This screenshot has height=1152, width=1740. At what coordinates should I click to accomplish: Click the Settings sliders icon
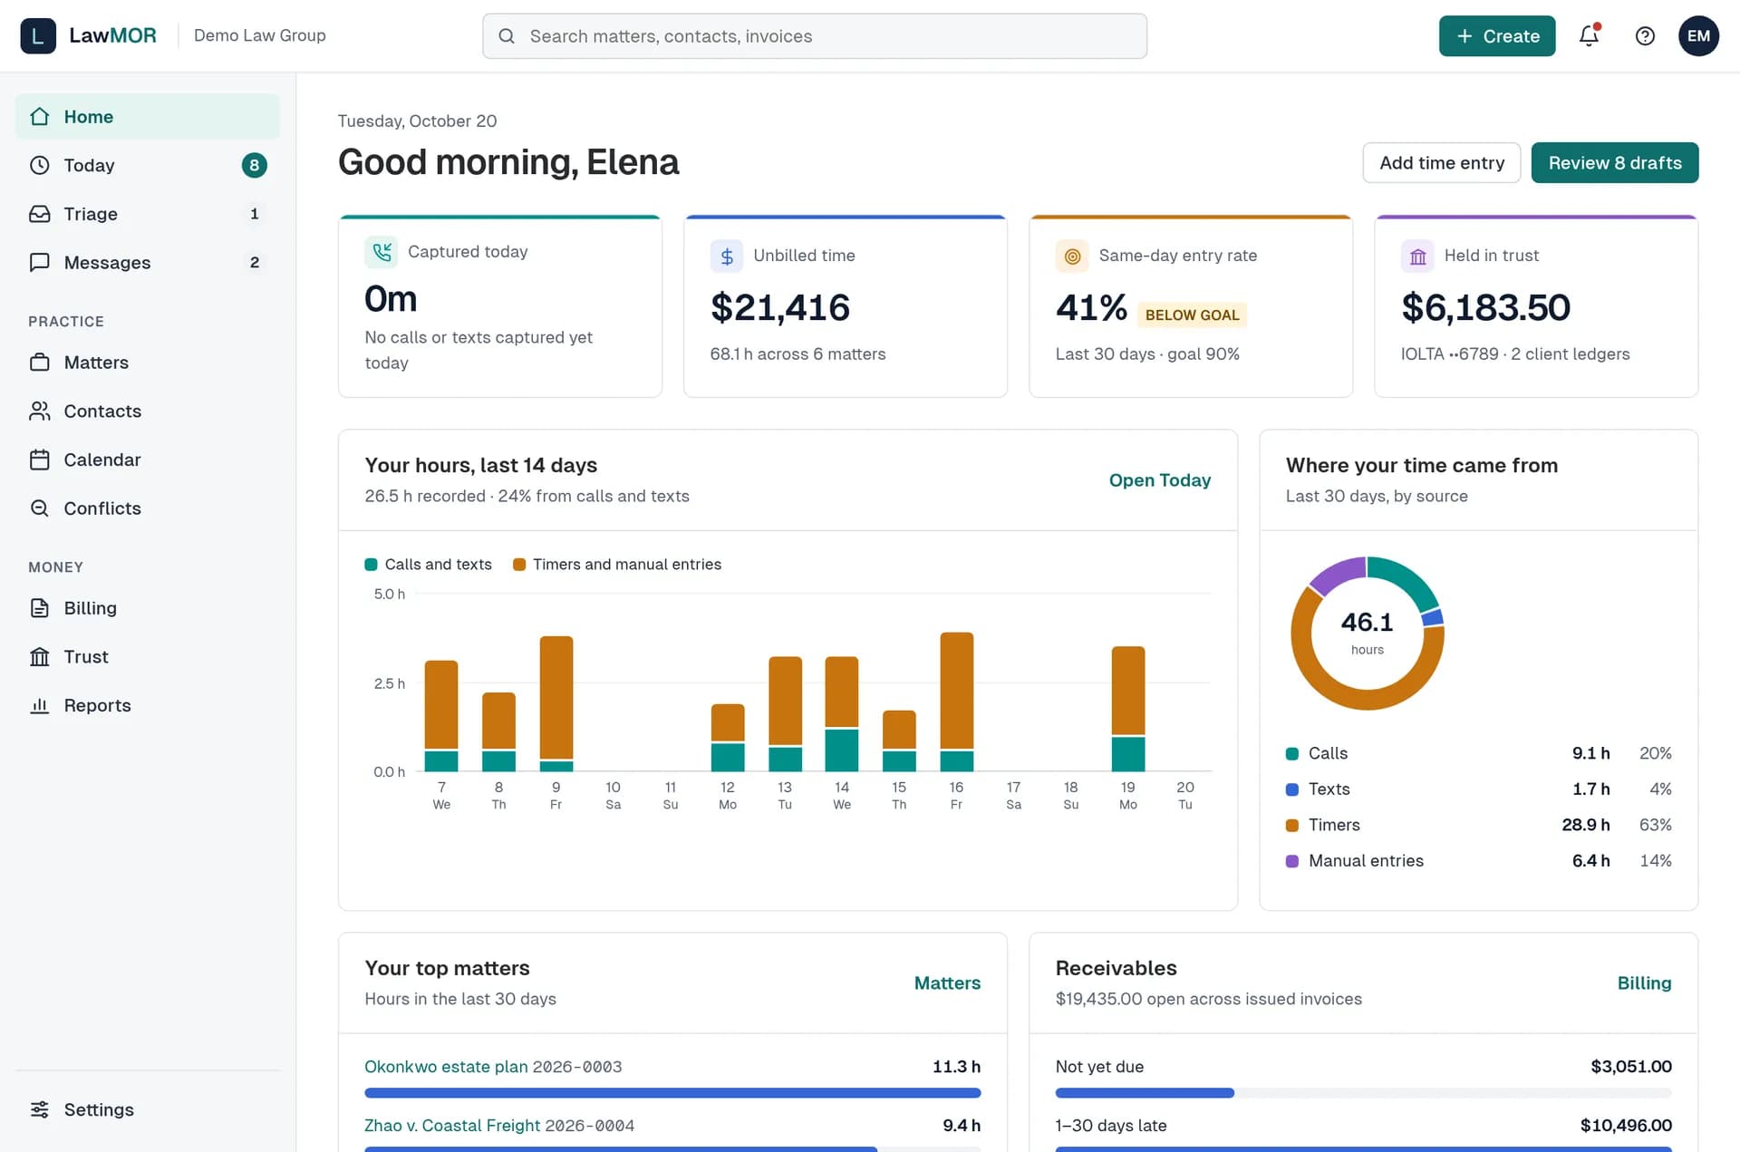[x=40, y=1109]
